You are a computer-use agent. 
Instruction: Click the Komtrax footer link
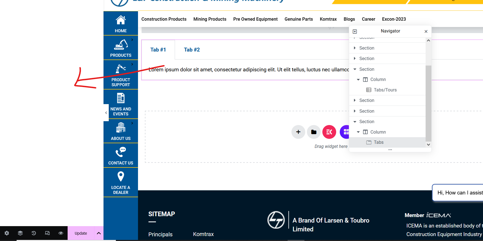pyautogui.click(x=203, y=234)
